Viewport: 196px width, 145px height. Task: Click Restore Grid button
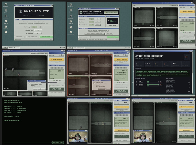click(x=34, y=53)
